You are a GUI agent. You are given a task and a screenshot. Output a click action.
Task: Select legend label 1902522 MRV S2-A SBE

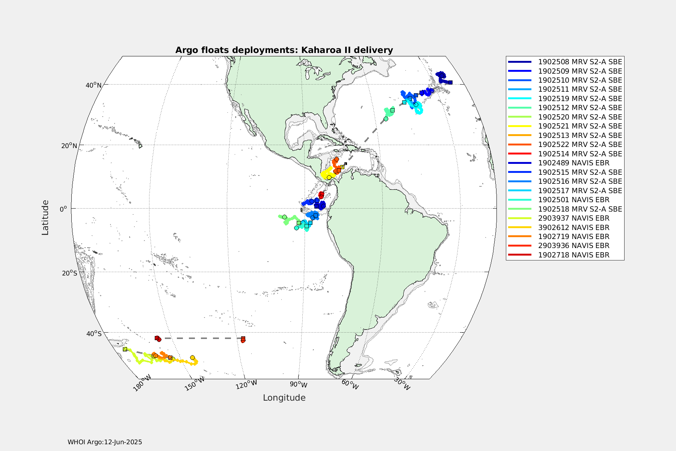pos(580,144)
